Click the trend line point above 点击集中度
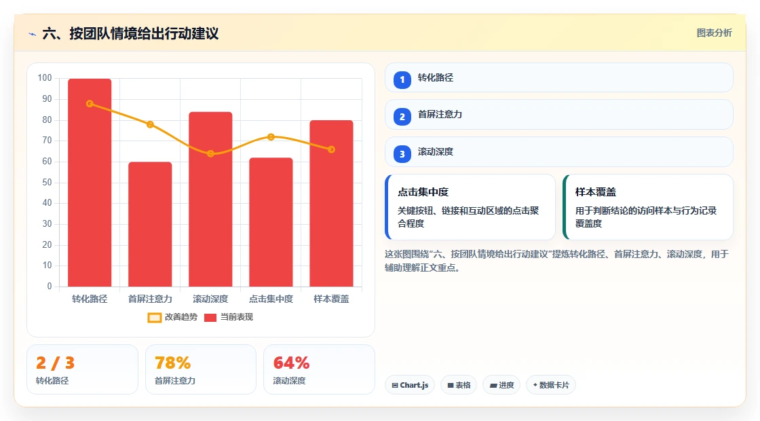This screenshot has height=421, width=760. pyautogui.click(x=271, y=137)
